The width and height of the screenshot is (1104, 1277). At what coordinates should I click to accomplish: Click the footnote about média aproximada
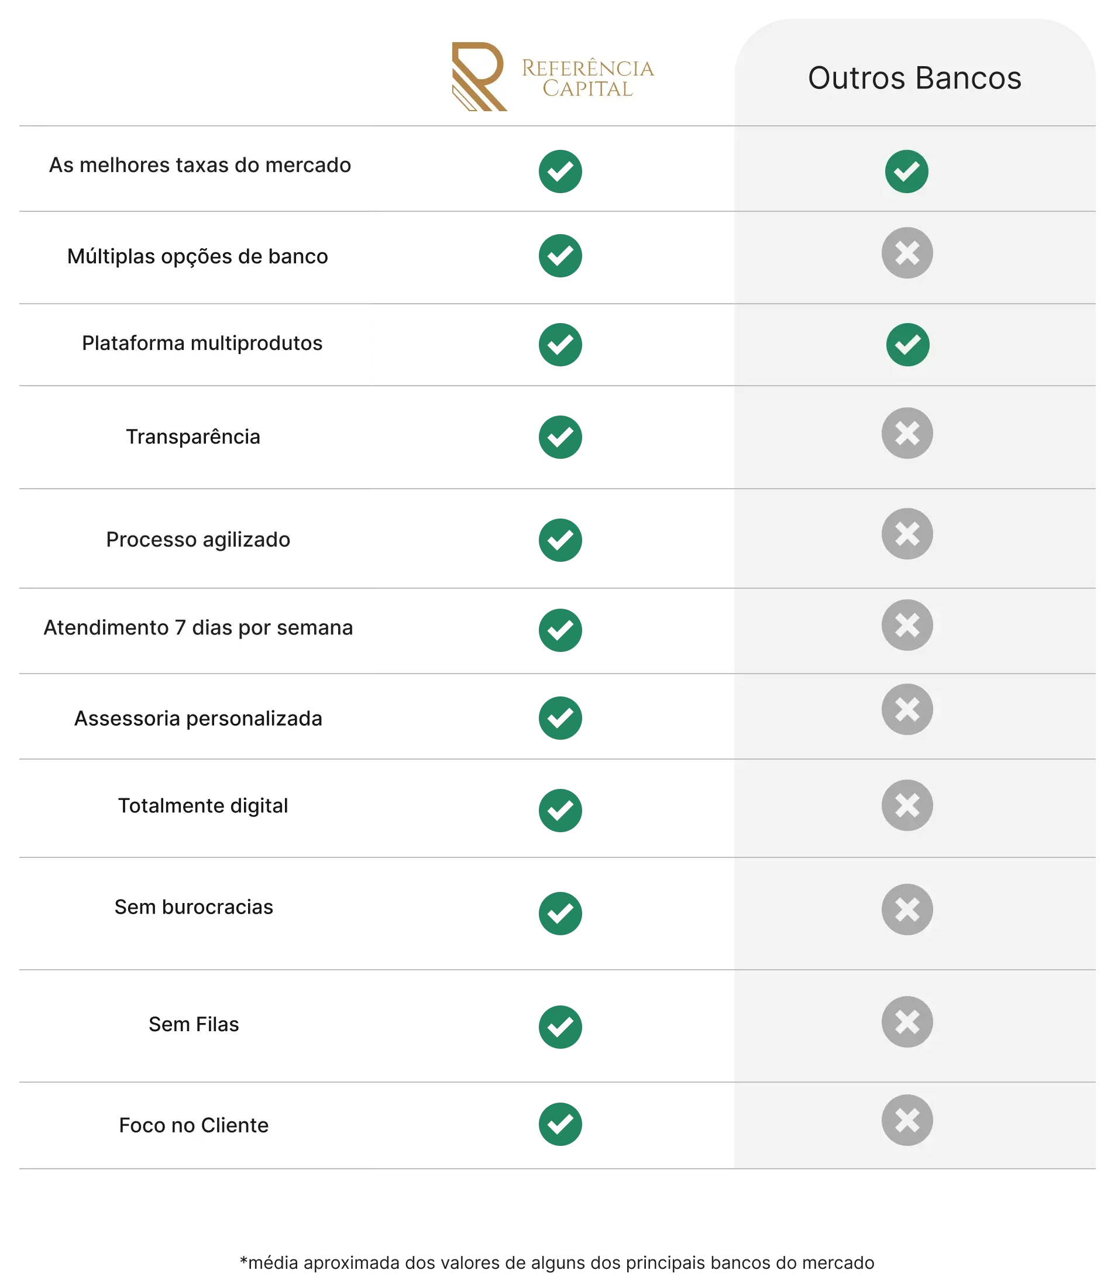click(x=556, y=1262)
